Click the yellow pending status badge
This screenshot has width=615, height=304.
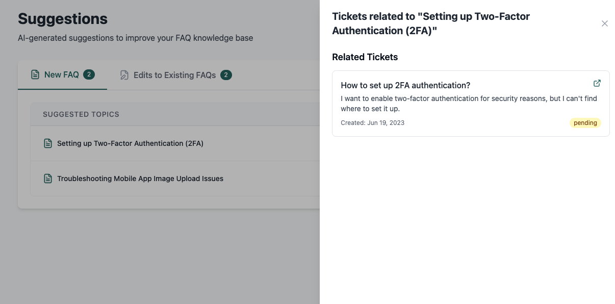click(585, 123)
